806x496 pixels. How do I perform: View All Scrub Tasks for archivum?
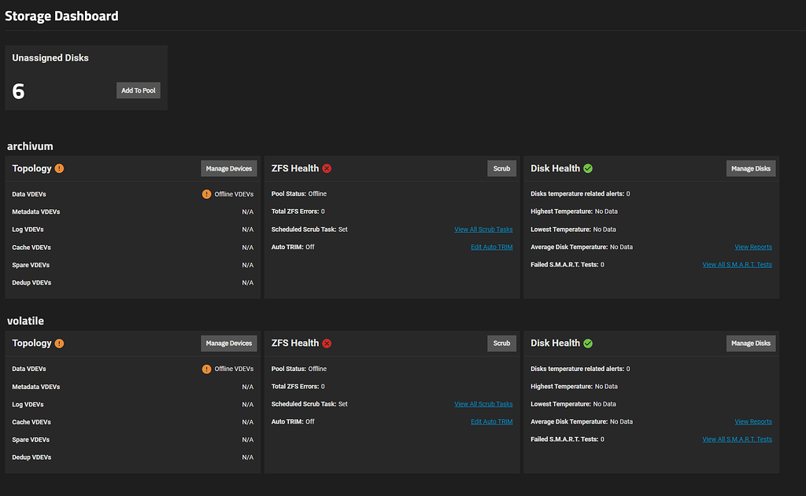coord(483,229)
